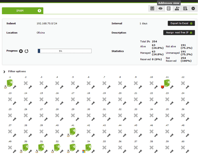This screenshot has width=198, height=155.
Task: Click the grey X icon for .30
Action: pos(89,116)
